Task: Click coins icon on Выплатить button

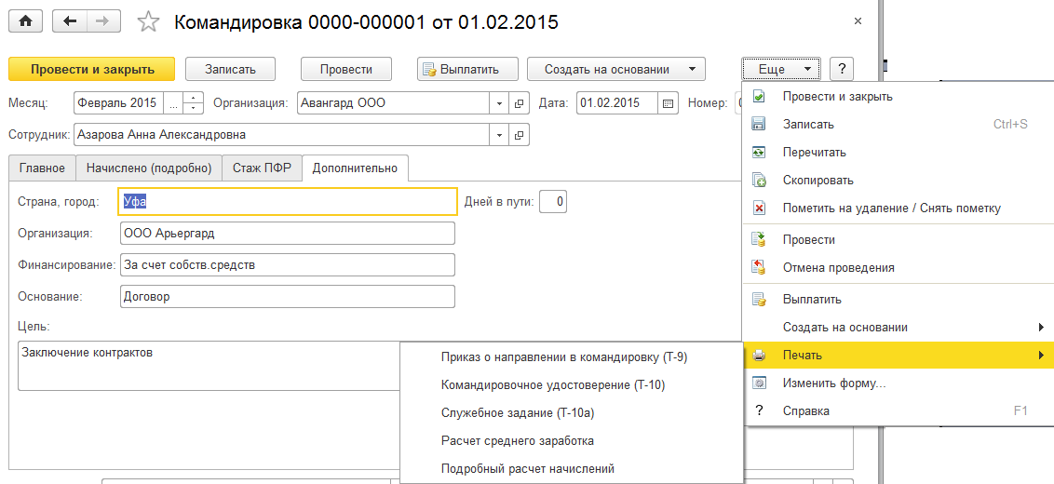Action: 430,69
